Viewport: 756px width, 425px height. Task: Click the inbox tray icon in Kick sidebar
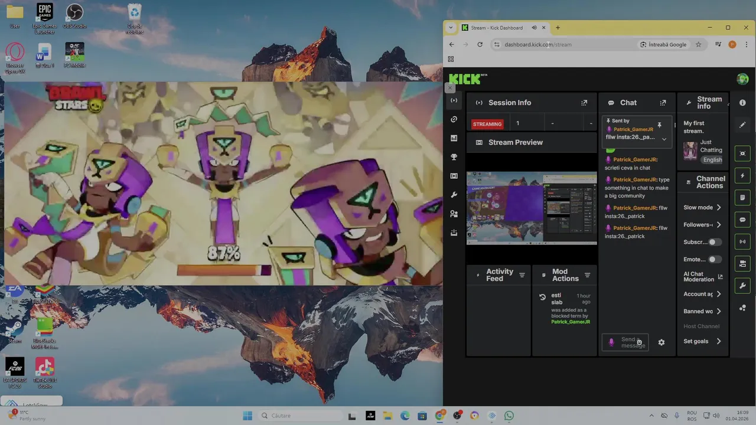454,233
